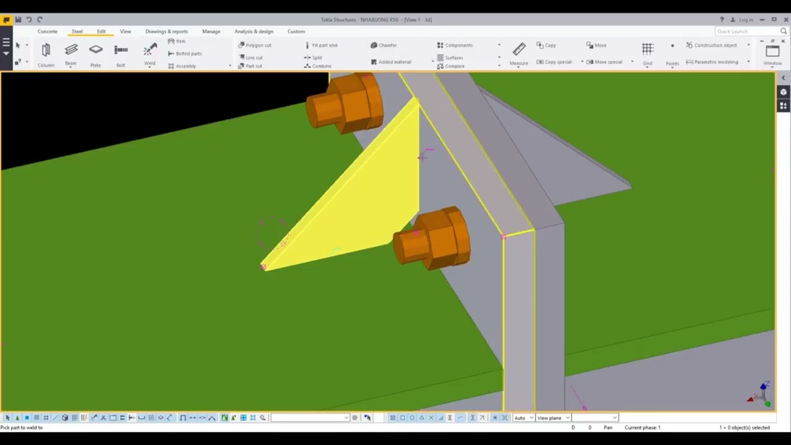Switch to the Edit ribbon tab

(x=101, y=32)
